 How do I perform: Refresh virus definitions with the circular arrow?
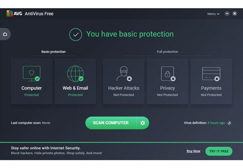click(x=229, y=123)
